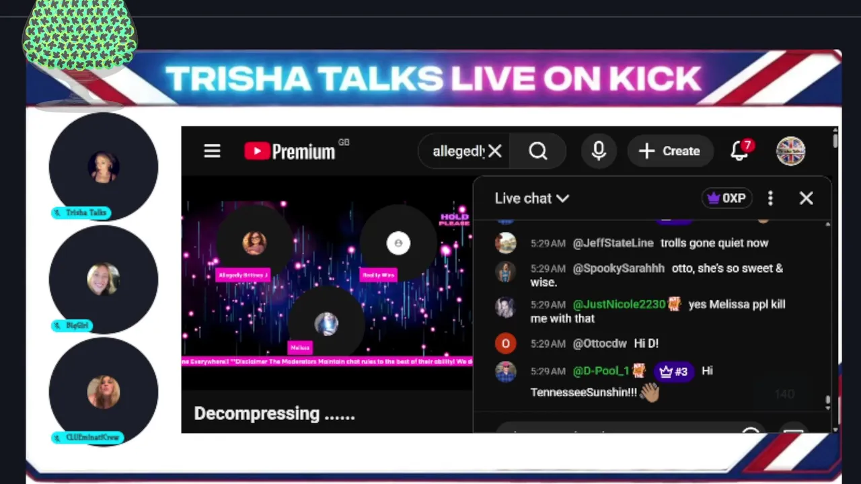
Task: Click the waving hand emoji
Action: pyautogui.click(x=649, y=392)
